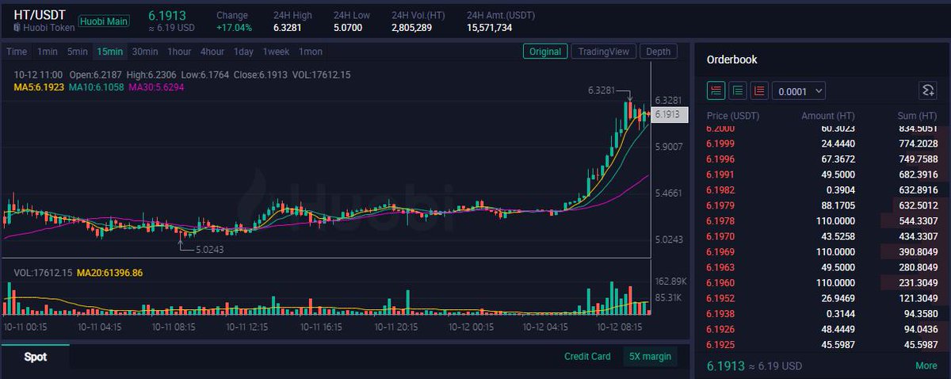Click the 24H High value 6.3281

tap(286, 28)
